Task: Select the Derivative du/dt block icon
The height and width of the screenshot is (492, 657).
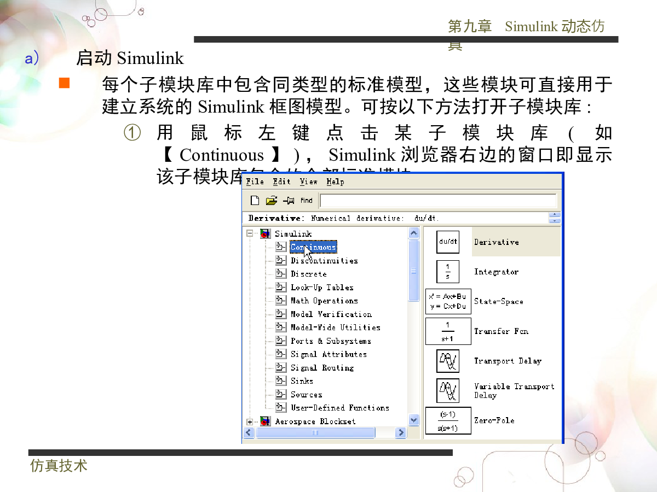Action: pos(448,242)
